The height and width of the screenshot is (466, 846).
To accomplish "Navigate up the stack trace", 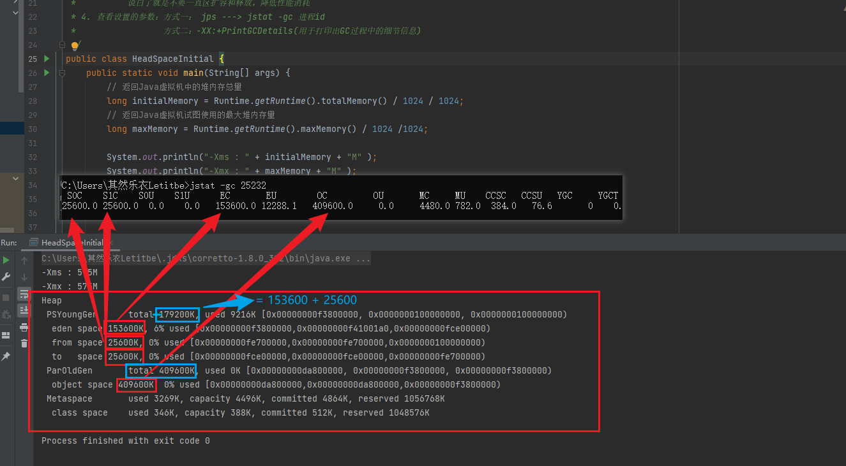I will pyautogui.click(x=24, y=260).
